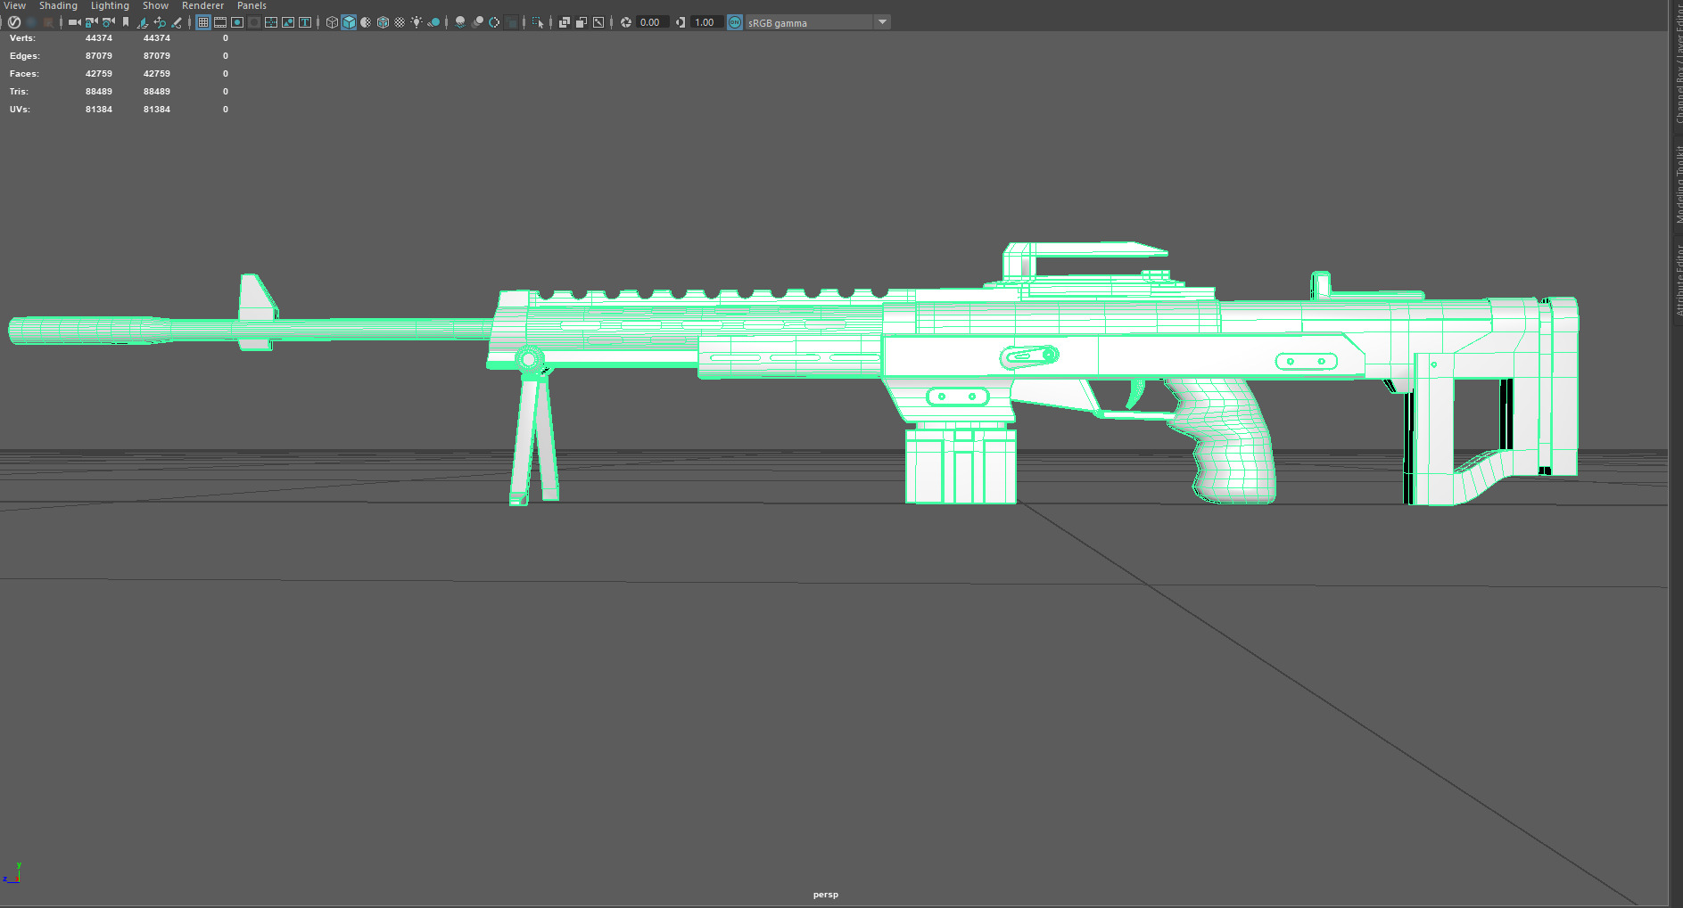
Task: Open the Show menu
Action: click(x=155, y=5)
